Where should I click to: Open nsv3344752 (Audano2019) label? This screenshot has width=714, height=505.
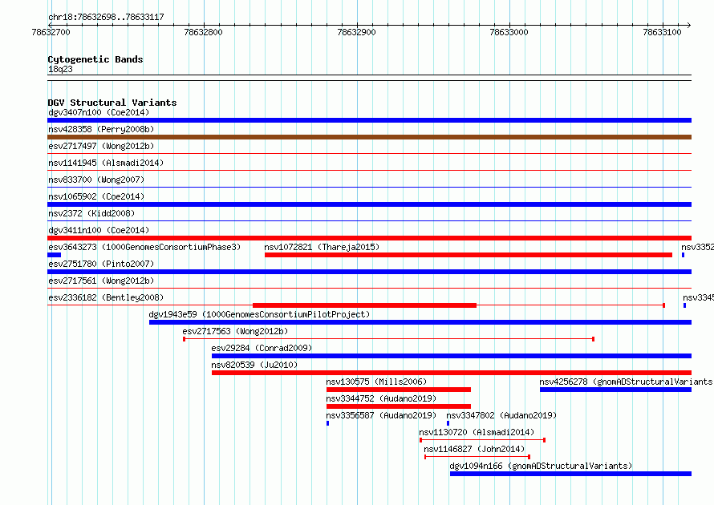pyautogui.click(x=381, y=398)
